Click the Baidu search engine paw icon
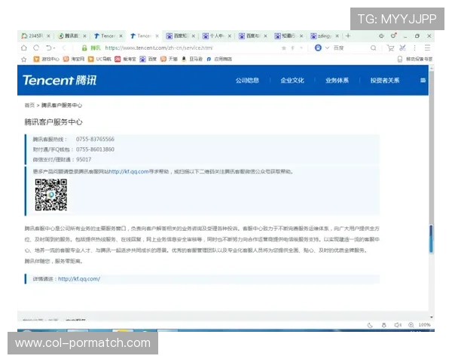The width and height of the screenshot is (452, 362). (318, 48)
